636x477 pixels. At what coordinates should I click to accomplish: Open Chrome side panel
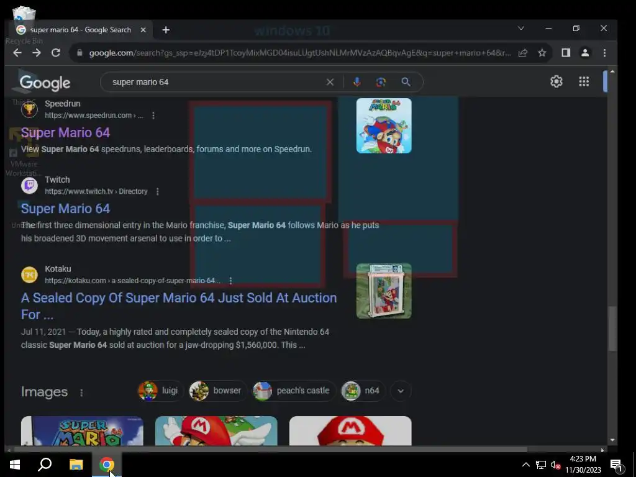coord(566,53)
